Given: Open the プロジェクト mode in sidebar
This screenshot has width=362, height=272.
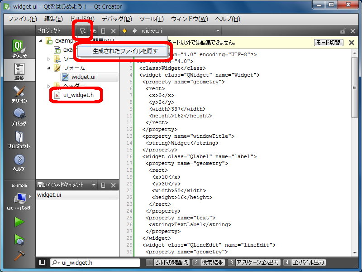Looking at the screenshot, I should 19,140.
